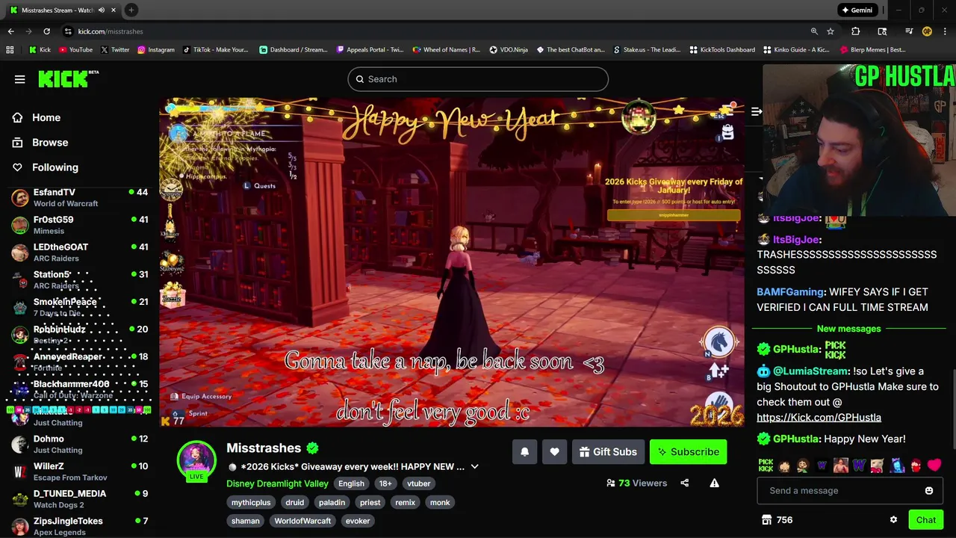This screenshot has height=538, width=956.
Task: Open D_TUNED_MEDIA channel in sidebar
Action: [79, 499]
